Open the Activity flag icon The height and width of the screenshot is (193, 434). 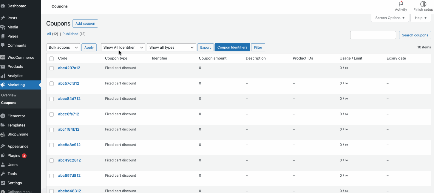point(401,4)
